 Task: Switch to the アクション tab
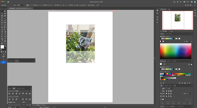click(11, 61)
